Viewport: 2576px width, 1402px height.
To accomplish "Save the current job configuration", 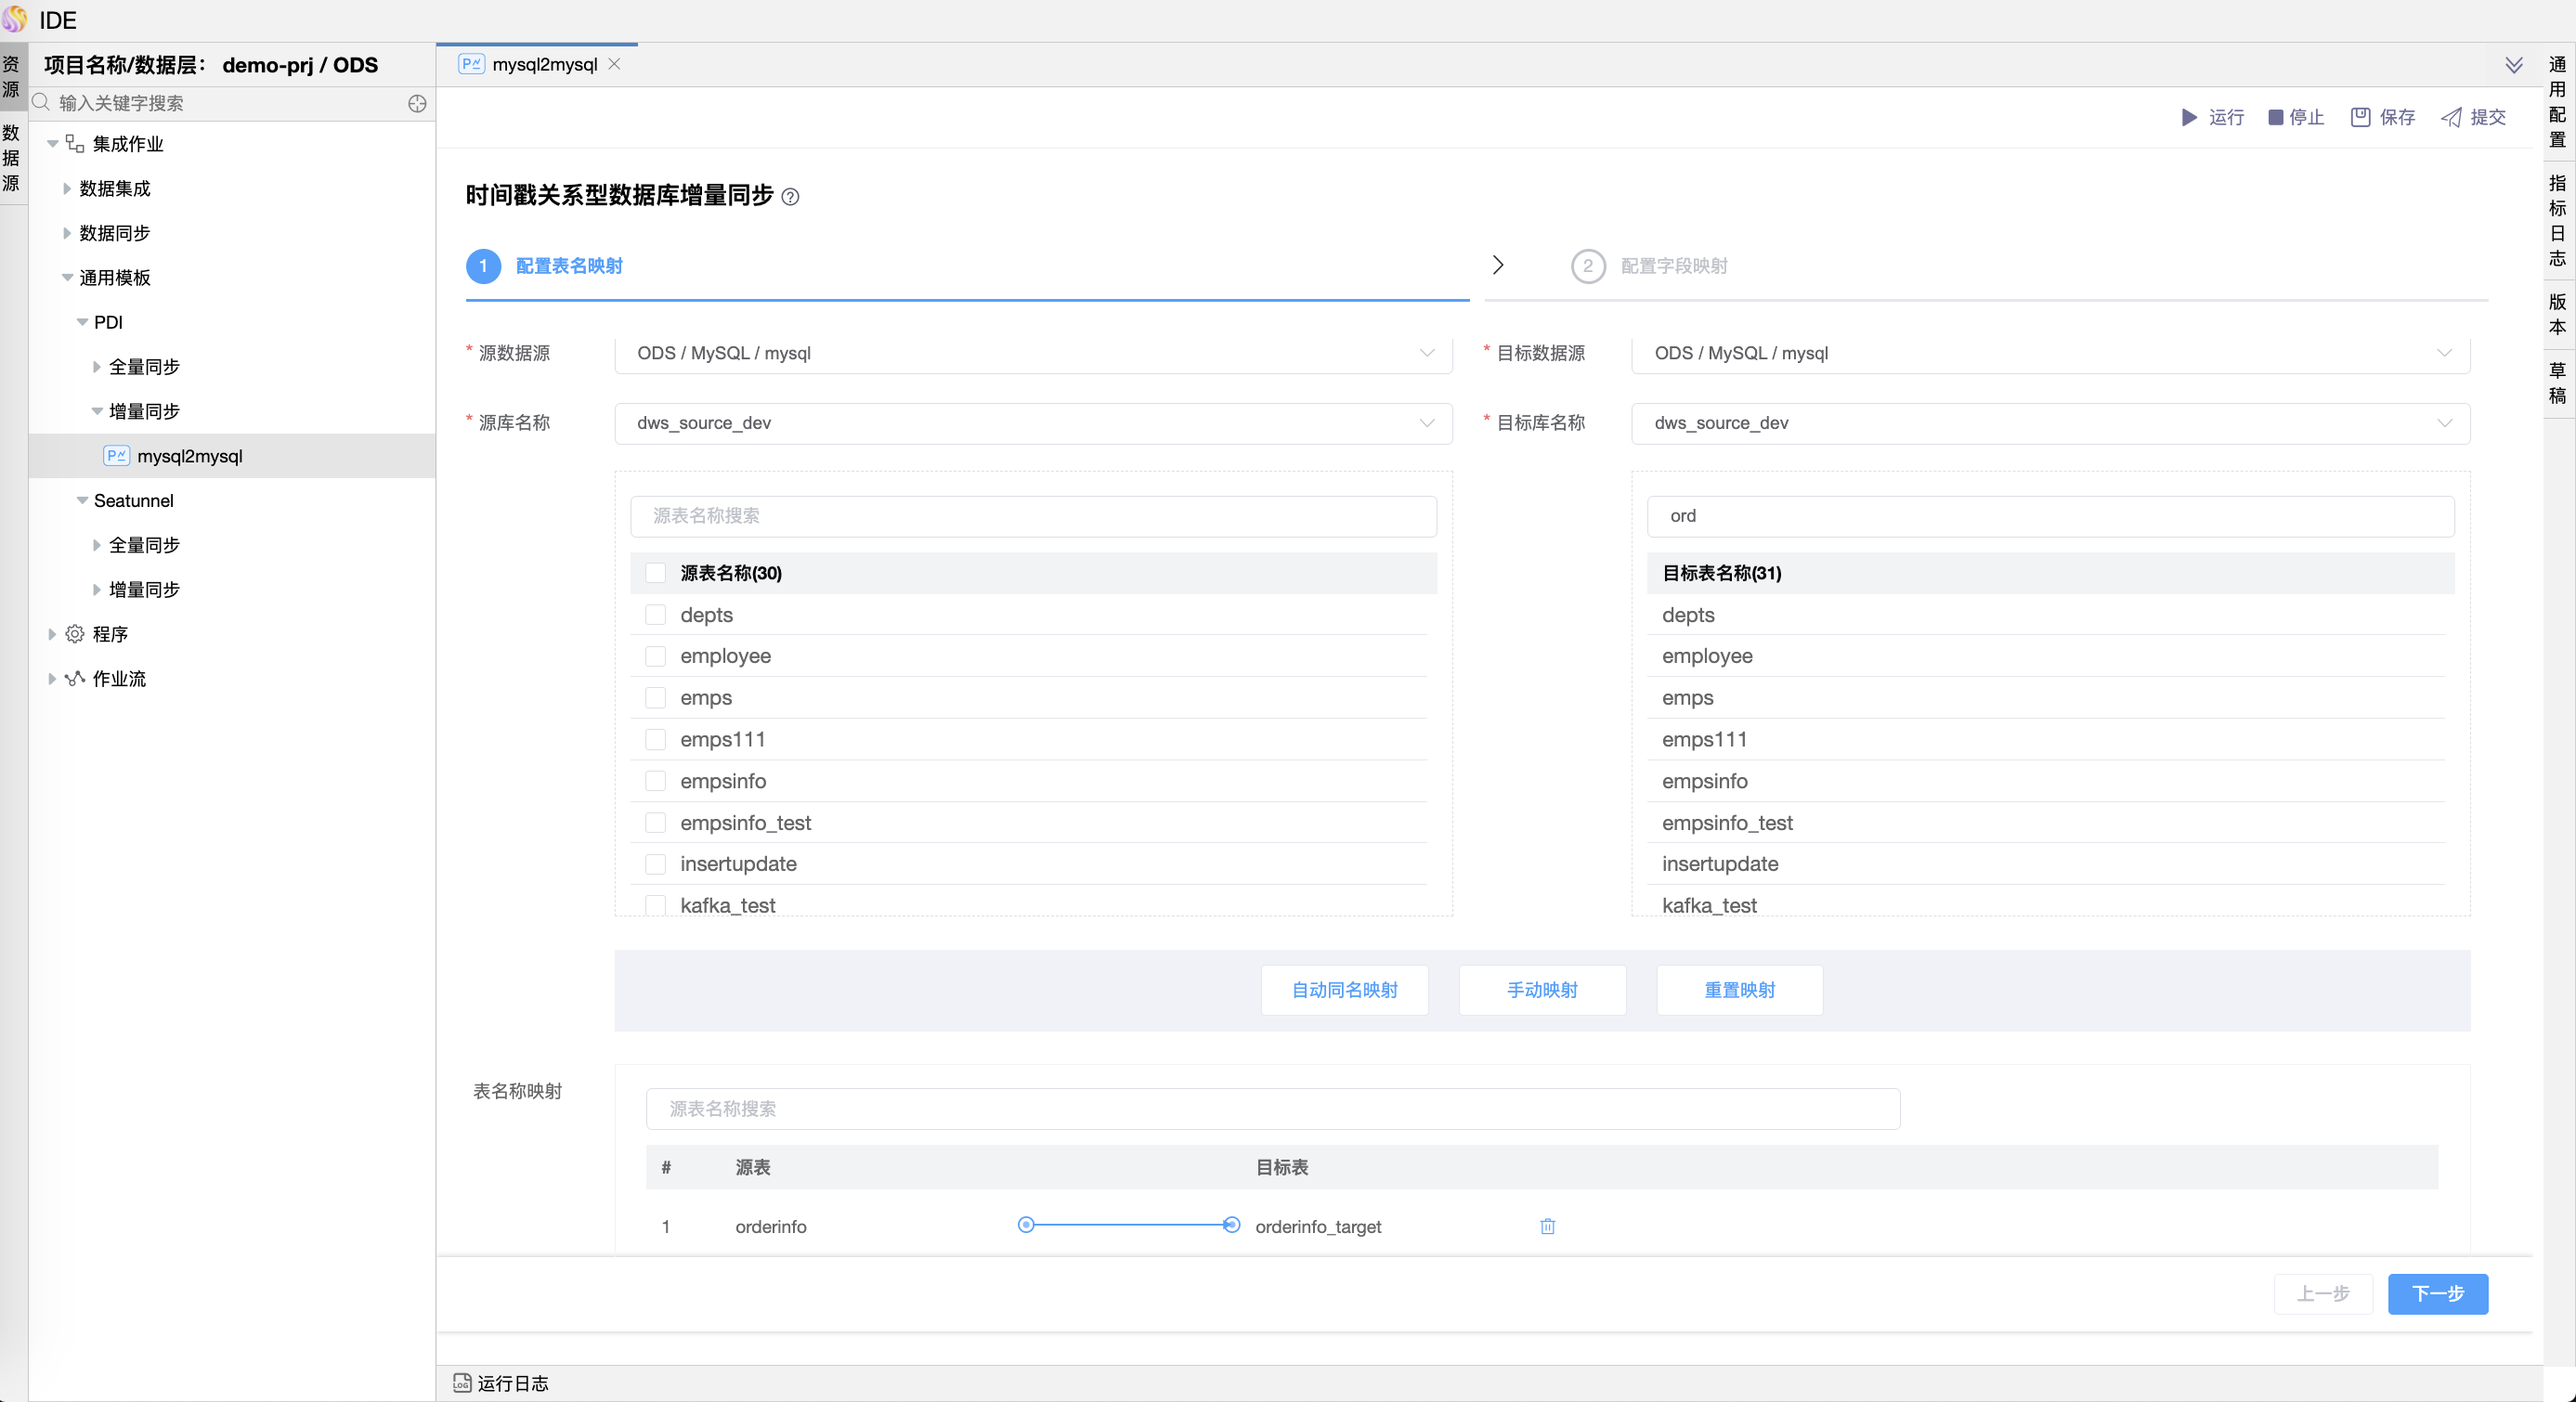I will pyautogui.click(x=2383, y=117).
